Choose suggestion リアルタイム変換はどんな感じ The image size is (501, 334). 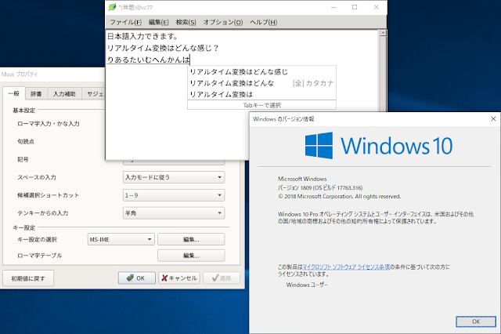tap(261, 71)
